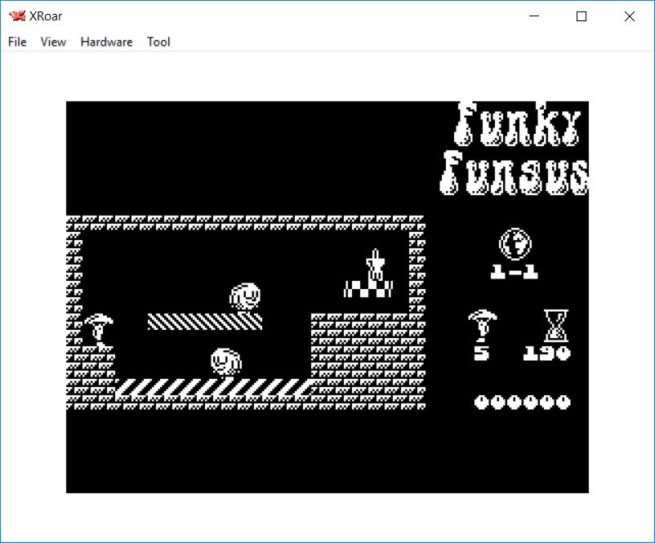Click the globe world-level icon
The image size is (655, 543).
tap(515, 243)
